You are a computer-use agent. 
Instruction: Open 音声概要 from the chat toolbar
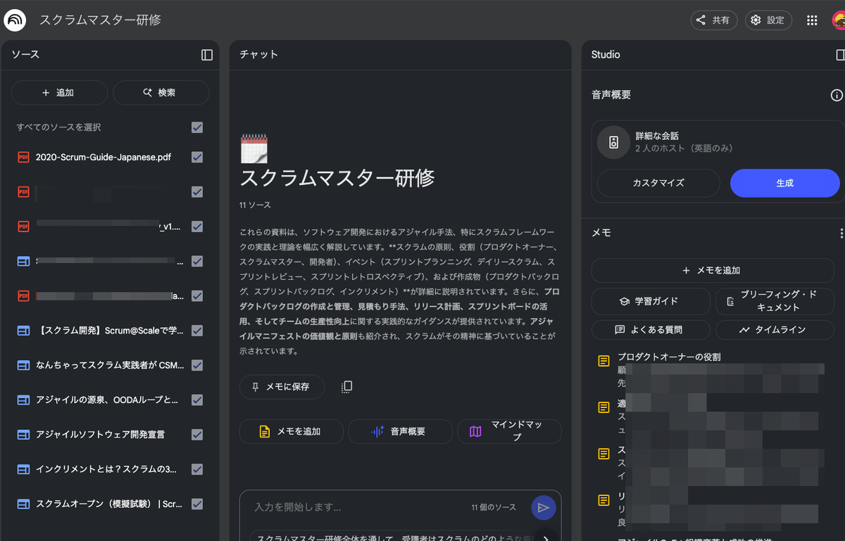click(x=400, y=431)
